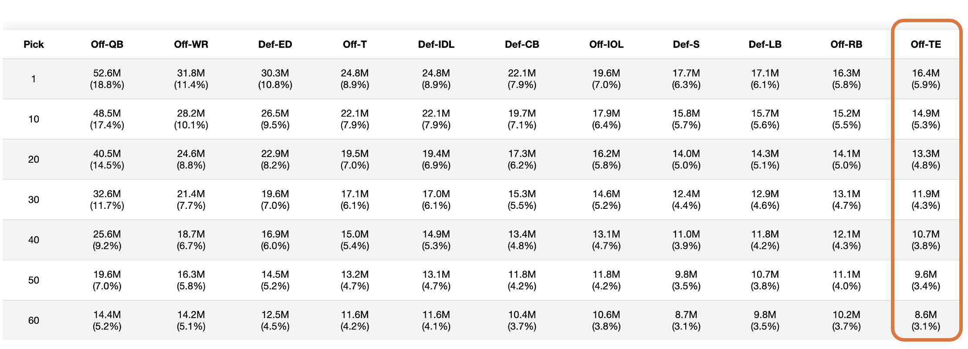Click the Pick column header
The image size is (968, 349).
pyautogui.click(x=34, y=44)
